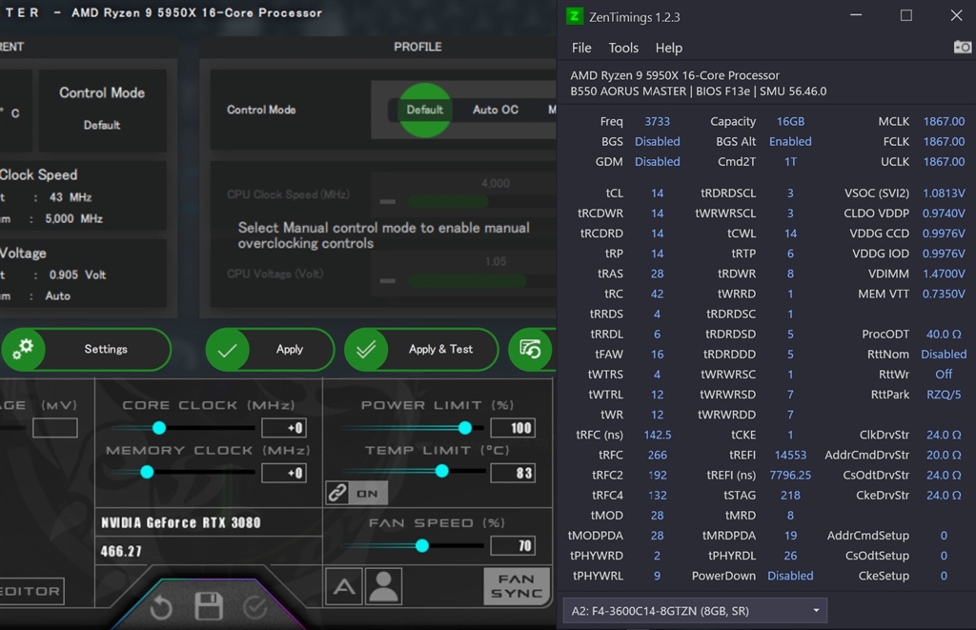The image size is (976, 630).
Task: Take a ZenTimings screenshot with the camera icon
Action: click(963, 48)
